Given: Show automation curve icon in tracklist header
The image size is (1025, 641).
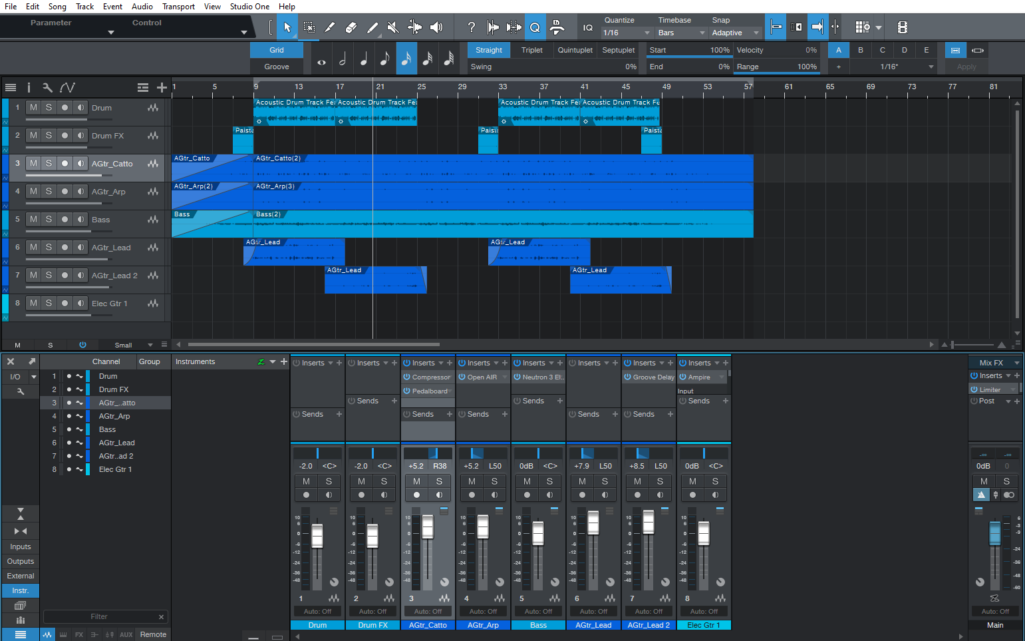Looking at the screenshot, I should pyautogui.click(x=67, y=87).
